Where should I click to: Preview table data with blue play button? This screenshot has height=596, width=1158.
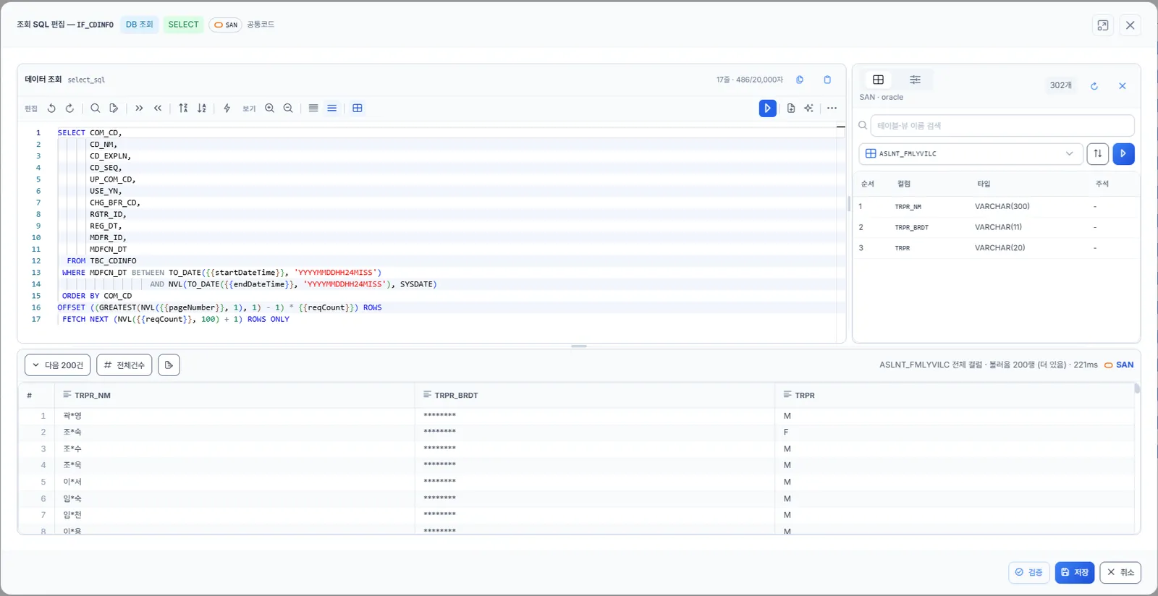point(1123,154)
